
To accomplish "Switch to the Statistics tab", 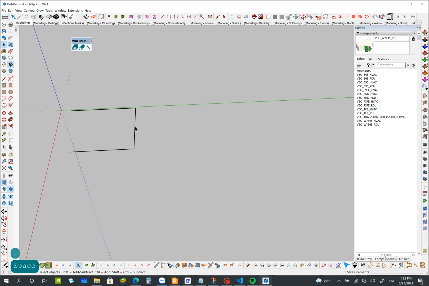I will tap(383, 59).
